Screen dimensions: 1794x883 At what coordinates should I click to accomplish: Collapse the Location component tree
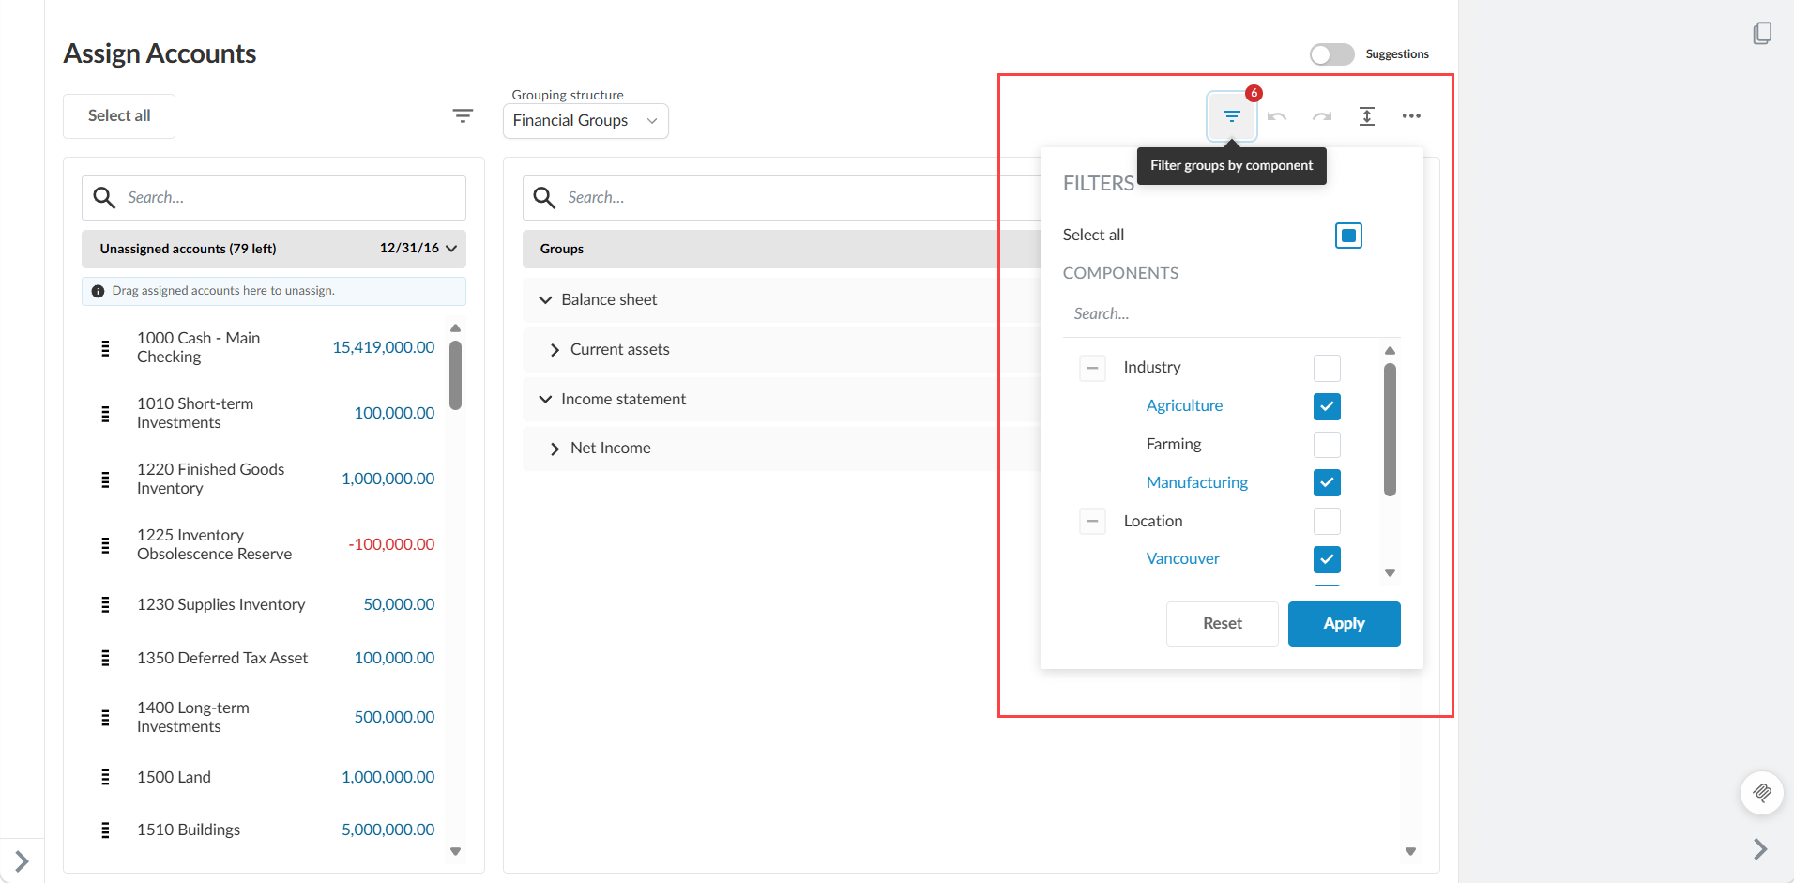(x=1092, y=521)
